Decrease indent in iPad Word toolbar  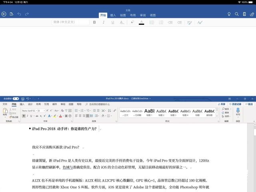(170, 22)
